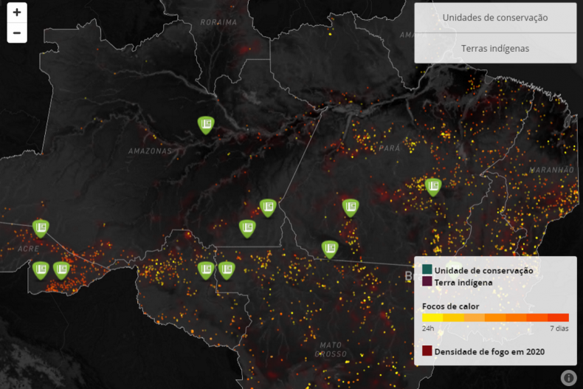Click the green Unidade de conservação legend swatch
Viewport: 583px width, 389px height.
pos(427,270)
